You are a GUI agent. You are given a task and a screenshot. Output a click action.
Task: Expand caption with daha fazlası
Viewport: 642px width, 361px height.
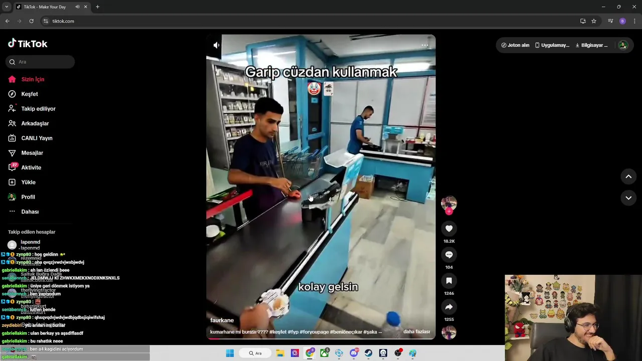coord(416,332)
